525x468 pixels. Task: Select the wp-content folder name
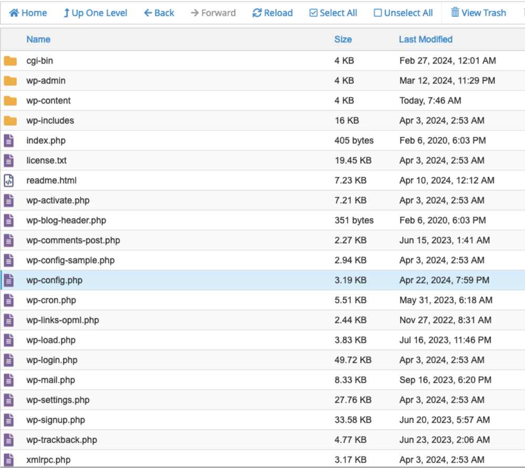[x=48, y=101]
